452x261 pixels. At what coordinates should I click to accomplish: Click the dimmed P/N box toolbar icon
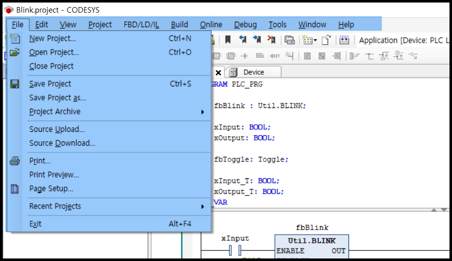322,56
